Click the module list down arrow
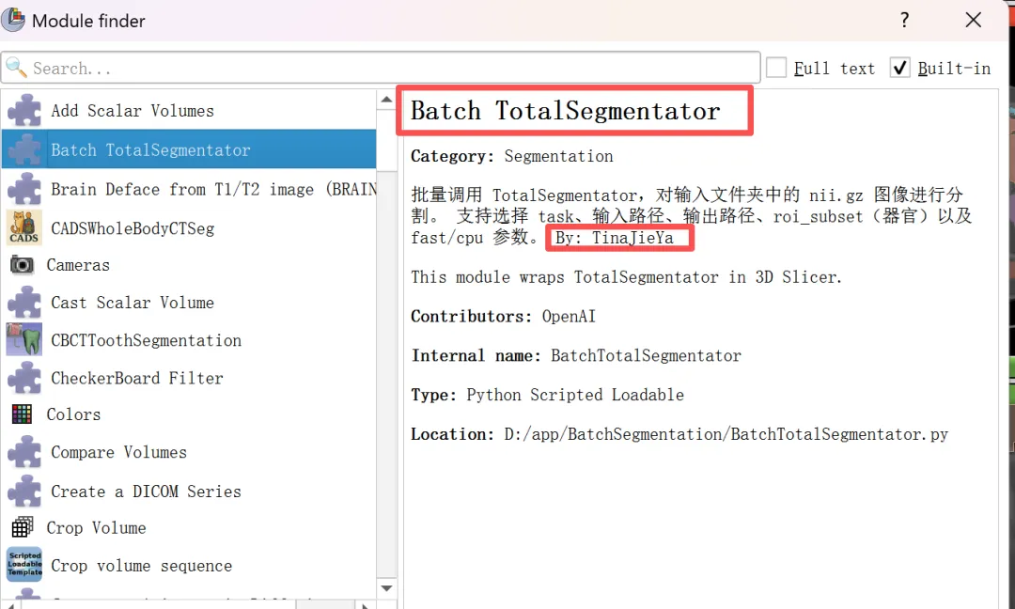 point(386,587)
